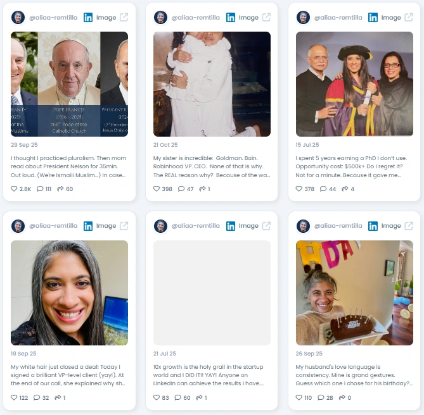Viewport: 424px width, 415px height.
Task: Open external link icon on the 21 Oct 25 post
Action: point(266,17)
